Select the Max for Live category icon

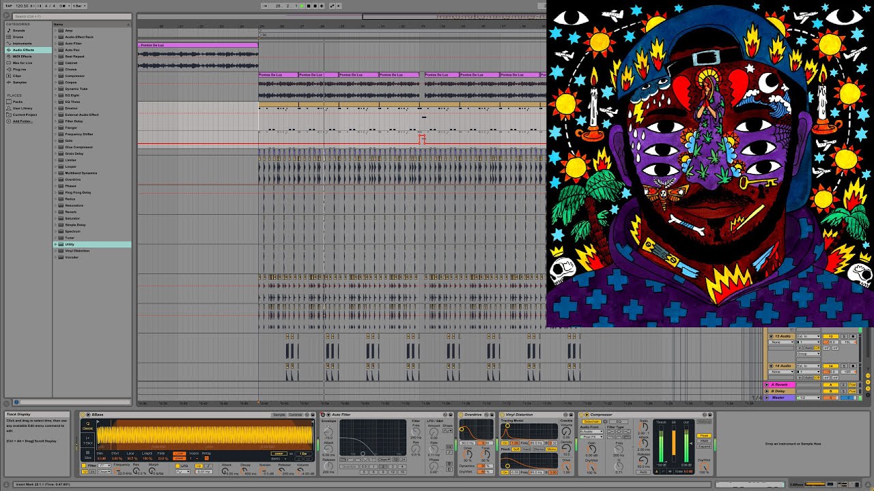click(x=8, y=63)
